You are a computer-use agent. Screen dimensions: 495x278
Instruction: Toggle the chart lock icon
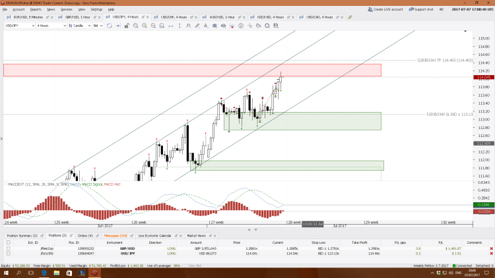pyautogui.click(x=127, y=26)
